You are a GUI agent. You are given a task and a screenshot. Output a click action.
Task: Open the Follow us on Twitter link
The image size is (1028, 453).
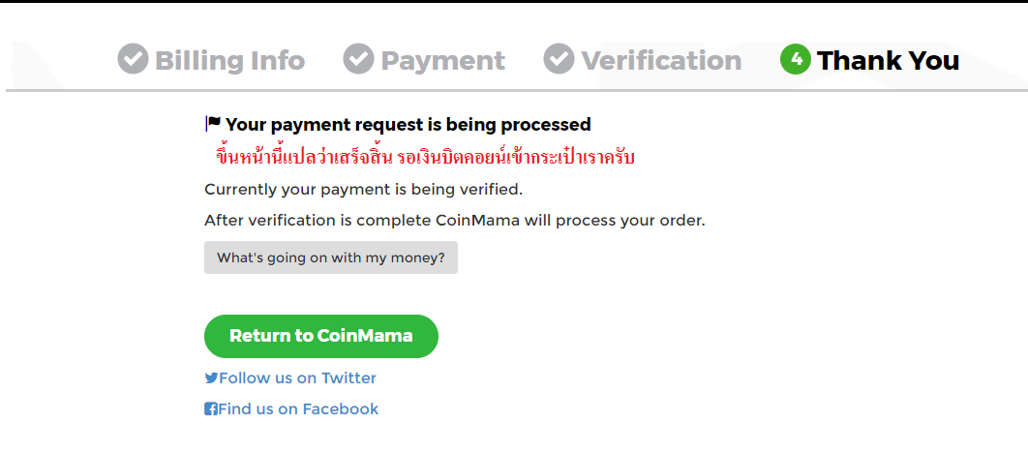(290, 378)
